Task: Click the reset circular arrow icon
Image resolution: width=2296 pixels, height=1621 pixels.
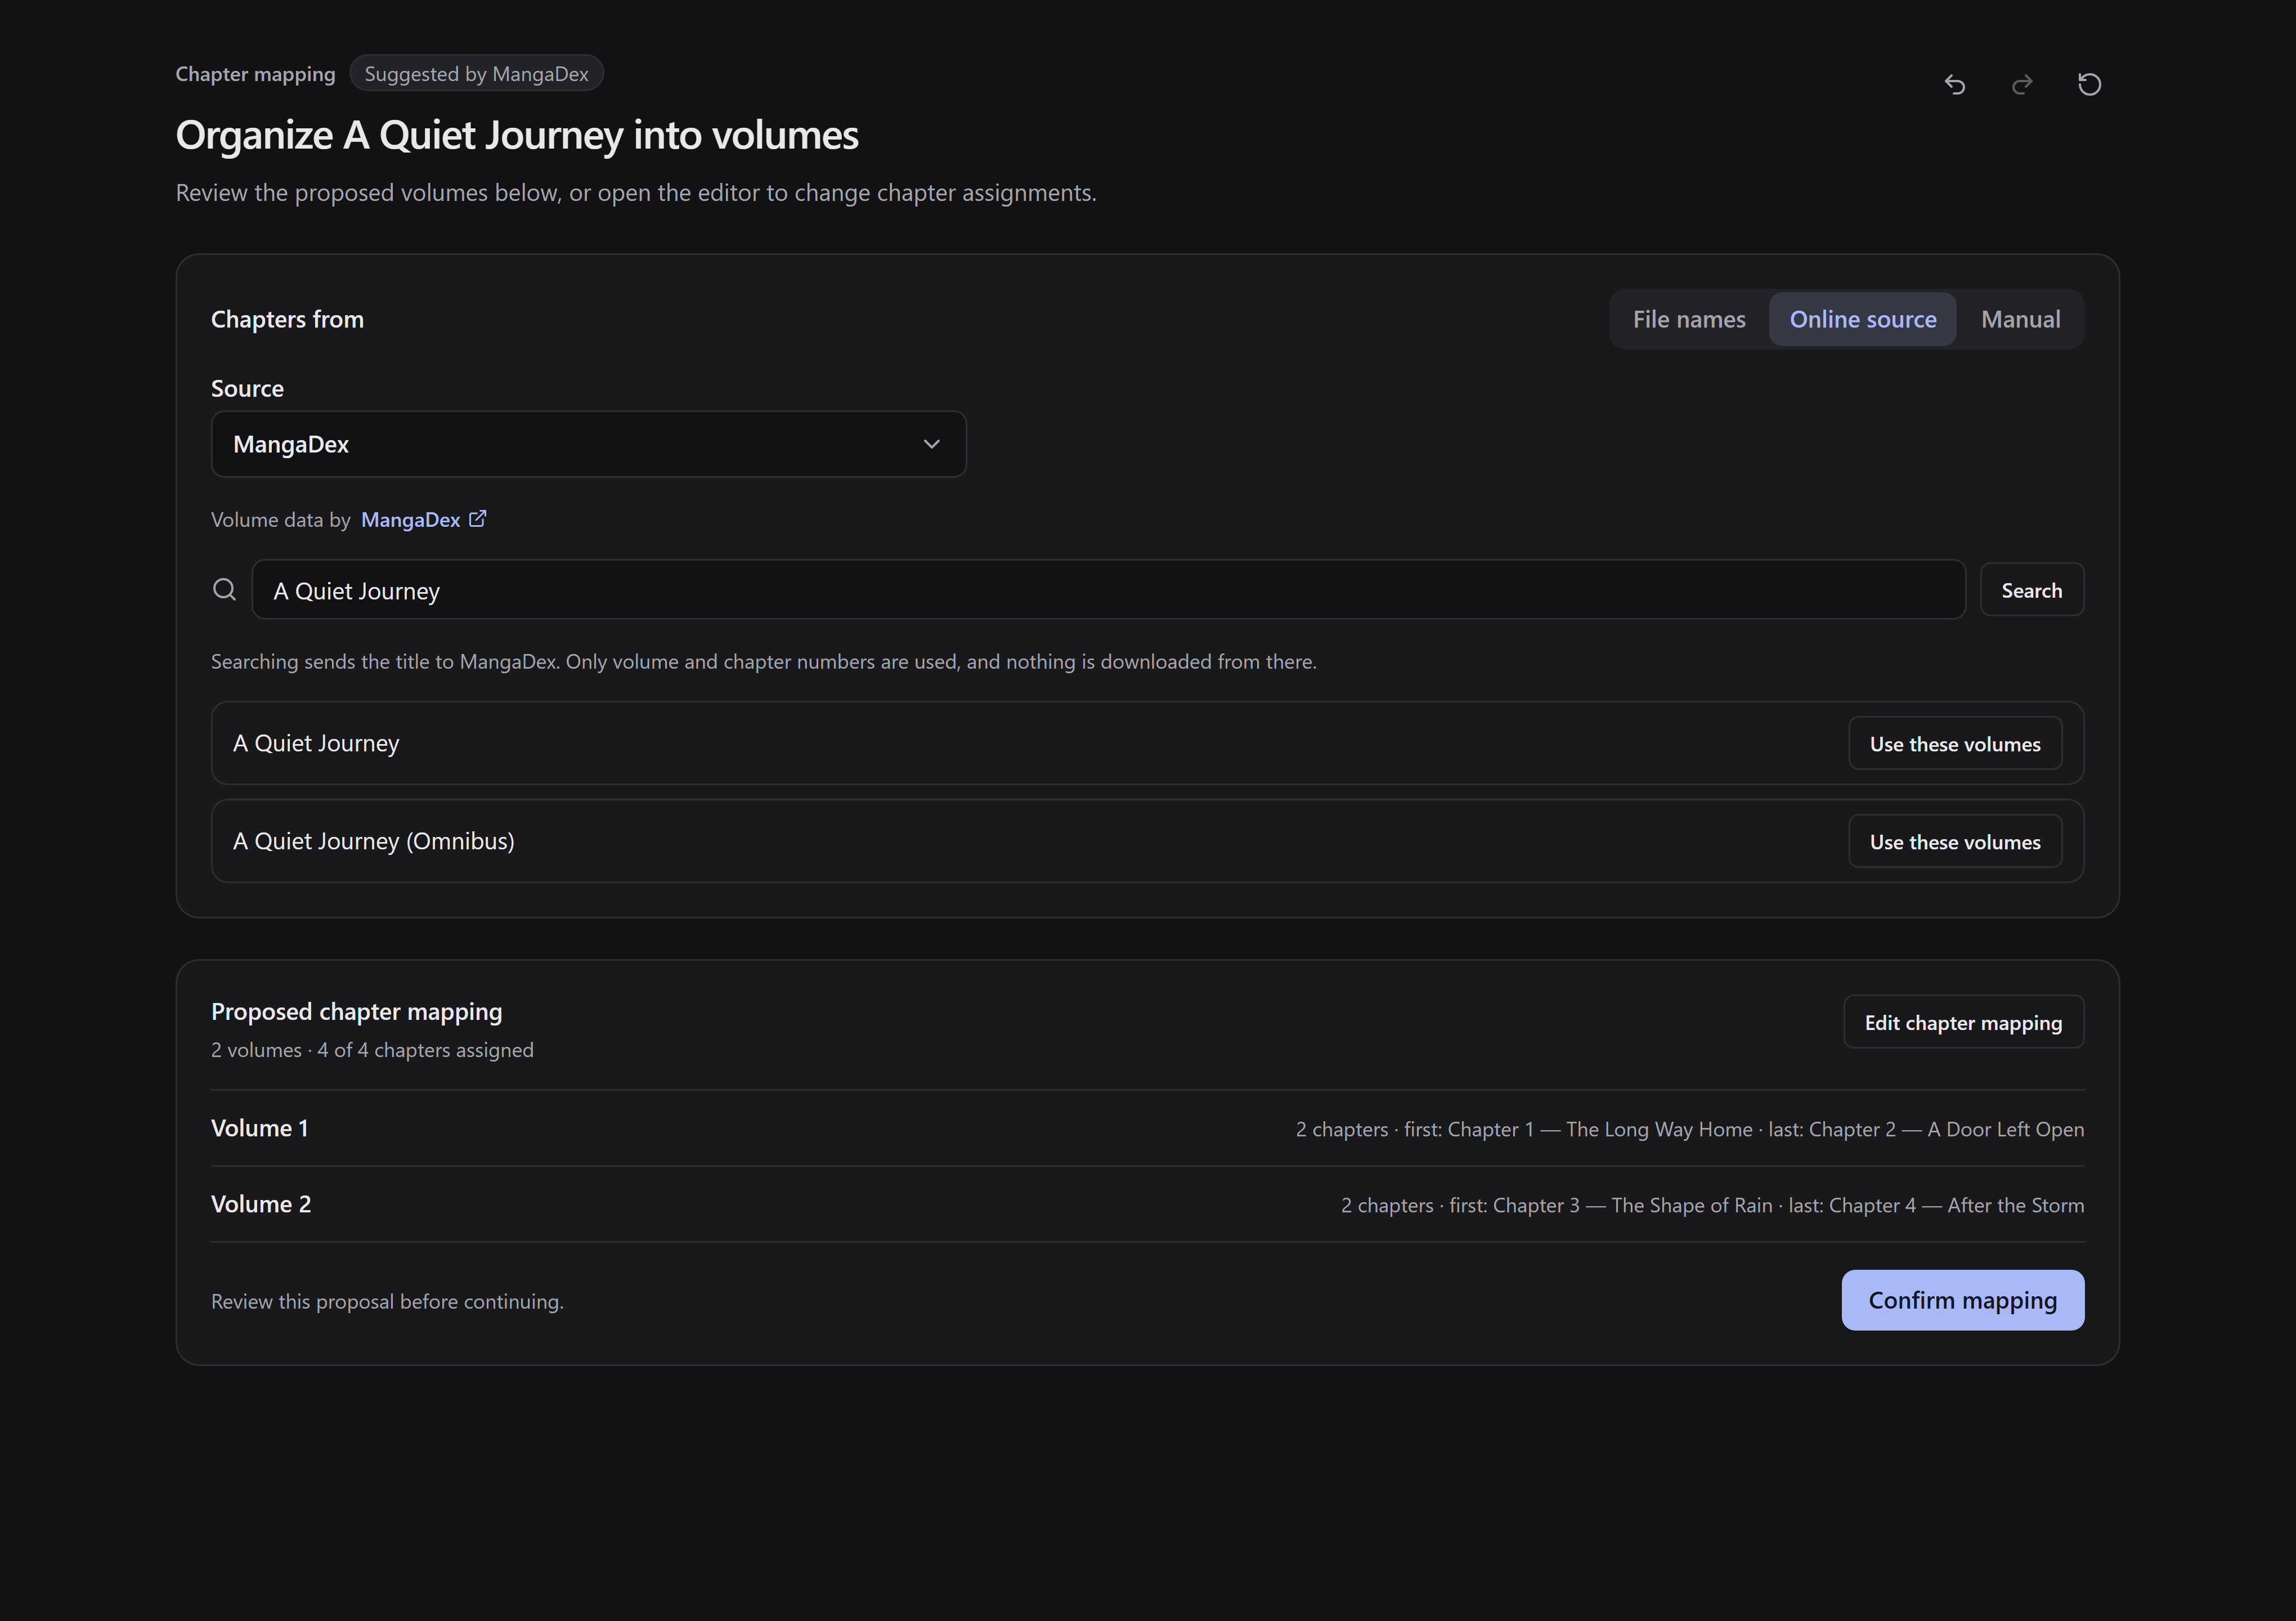Action: click(2089, 84)
